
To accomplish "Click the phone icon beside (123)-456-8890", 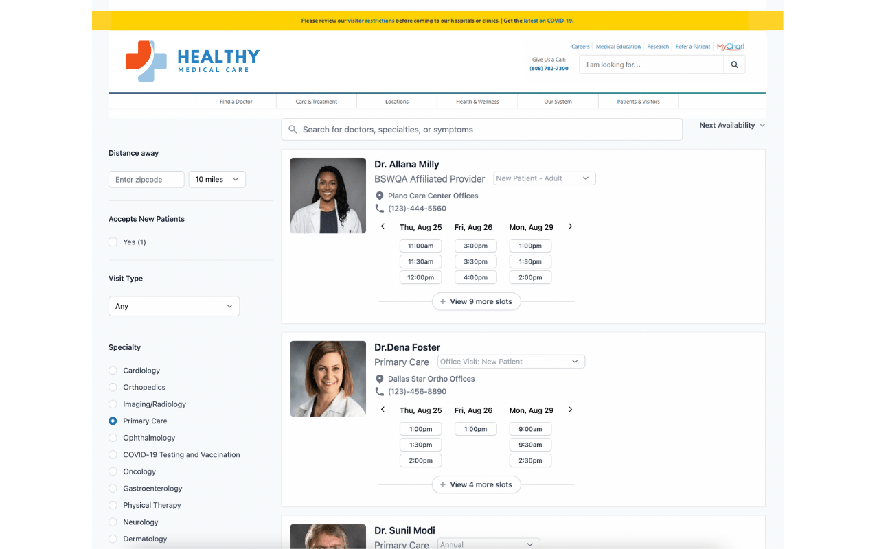I will tap(380, 392).
